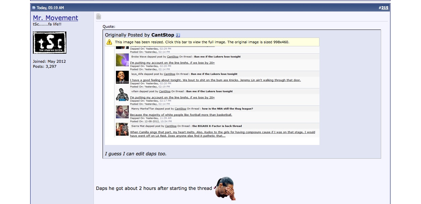Click Manny ManhaTTan's avatar thumbnail
The height and width of the screenshot is (204, 421).
pos(122,112)
